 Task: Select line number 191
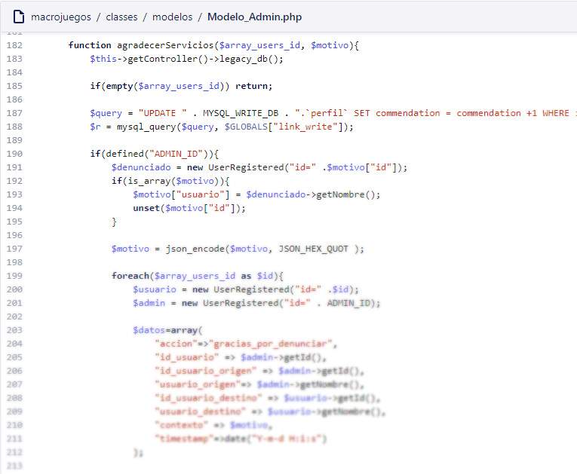(x=14, y=167)
